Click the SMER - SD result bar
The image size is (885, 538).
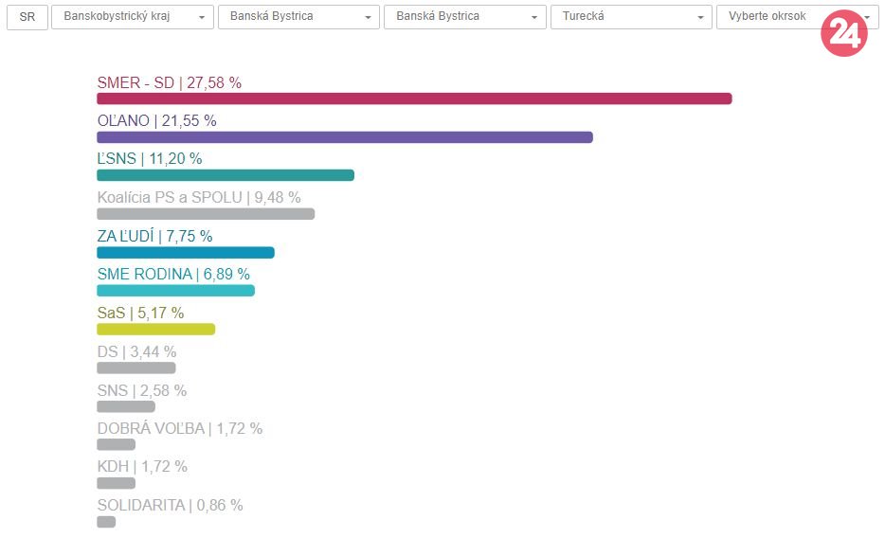[414, 99]
